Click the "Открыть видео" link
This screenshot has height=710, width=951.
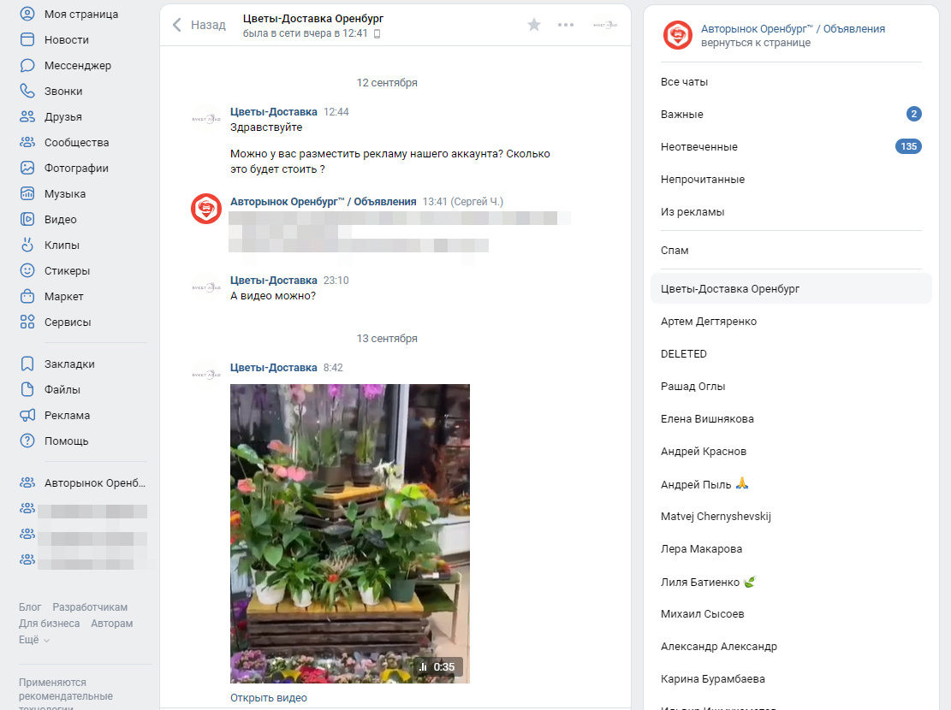tap(269, 698)
